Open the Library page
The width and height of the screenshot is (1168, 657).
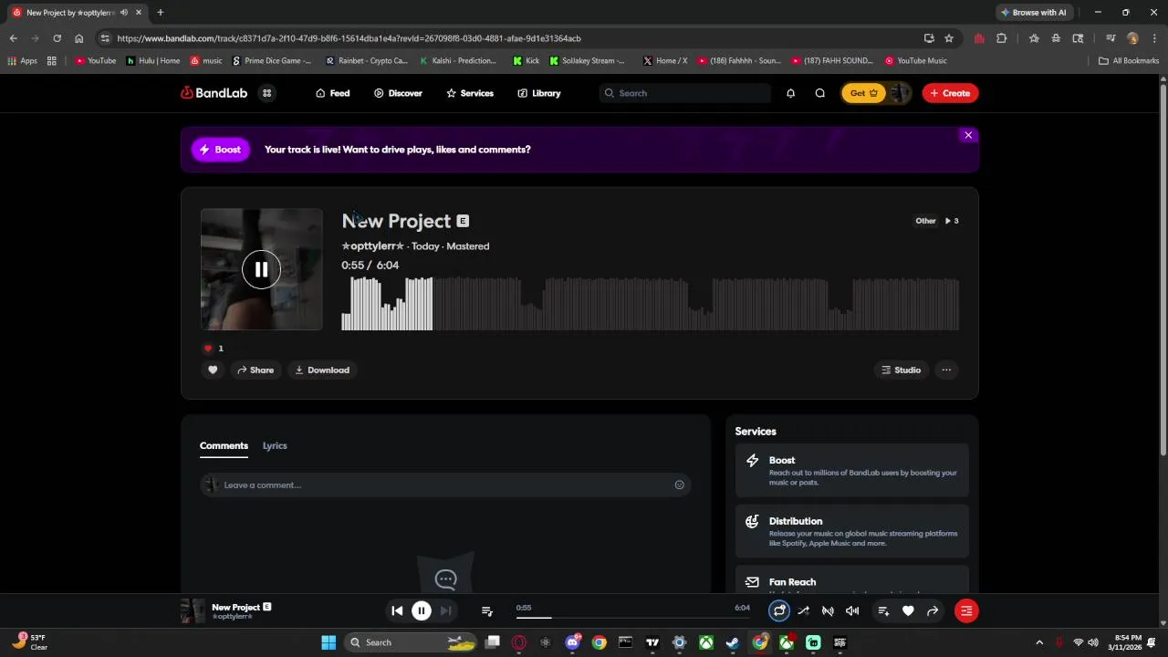click(538, 93)
